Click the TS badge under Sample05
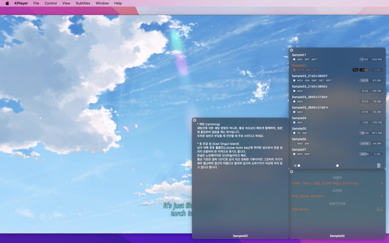This screenshot has height=243, width=389. pyautogui.click(x=299, y=133)
